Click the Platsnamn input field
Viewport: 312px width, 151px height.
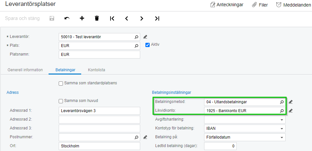coord(99,55)
